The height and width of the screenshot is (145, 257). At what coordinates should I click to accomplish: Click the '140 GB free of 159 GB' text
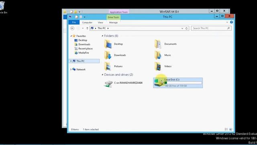[x=175, y=86]
